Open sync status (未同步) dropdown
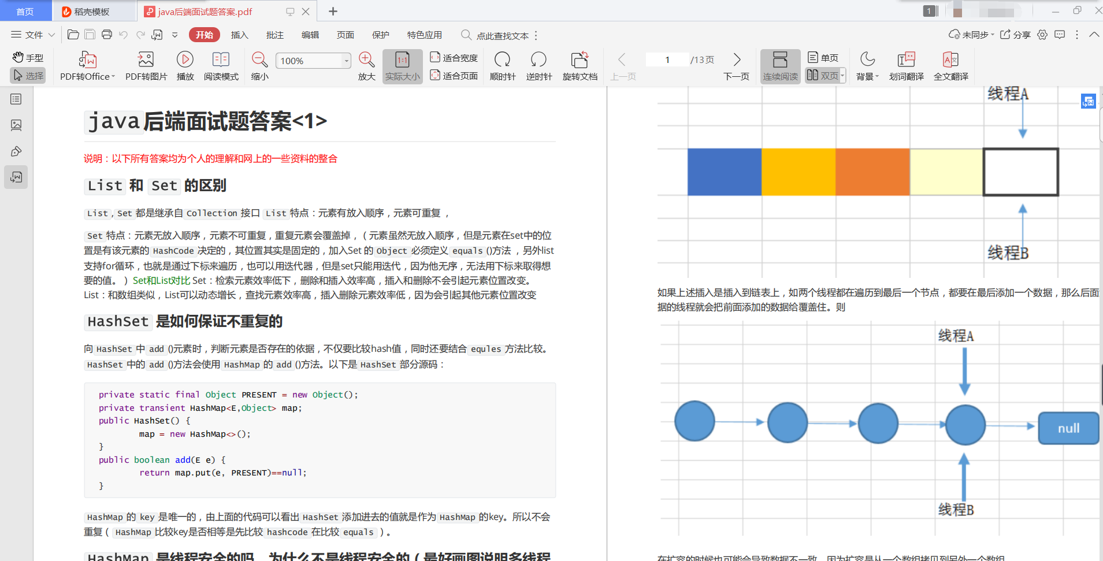This screenshot has height=561, width=1103. click(971, 35)
